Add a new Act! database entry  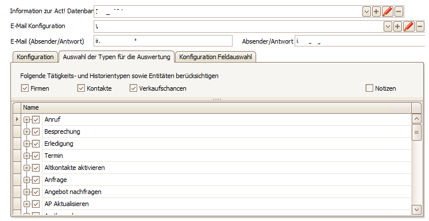(x=376, y=11)
